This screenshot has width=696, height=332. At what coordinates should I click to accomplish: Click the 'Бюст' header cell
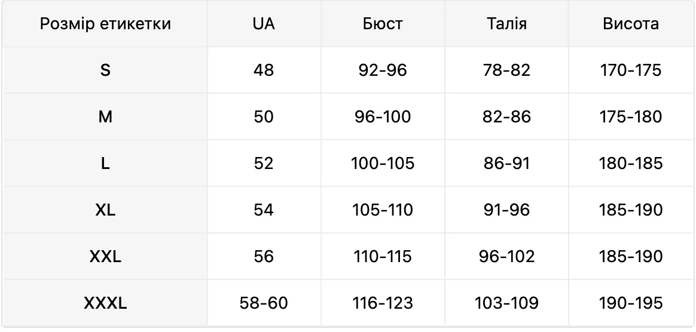tap(383, 23)
